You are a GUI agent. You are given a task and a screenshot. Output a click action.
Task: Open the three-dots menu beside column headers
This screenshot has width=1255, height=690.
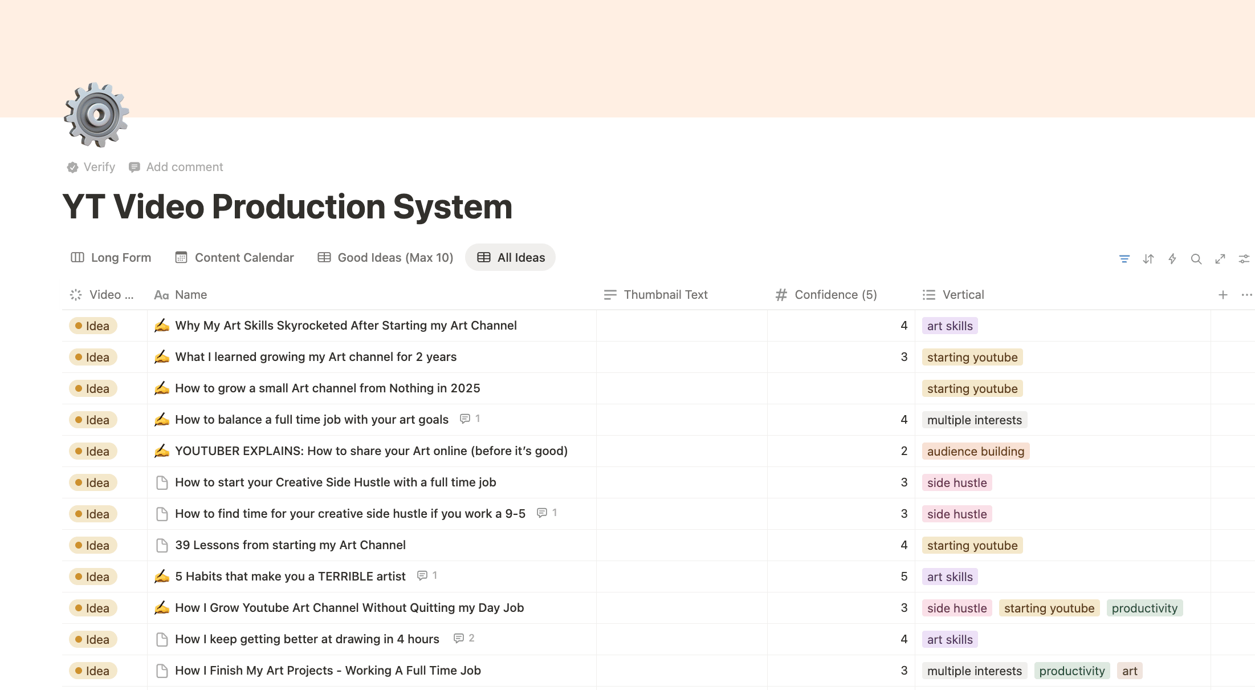coord(1246,295)
